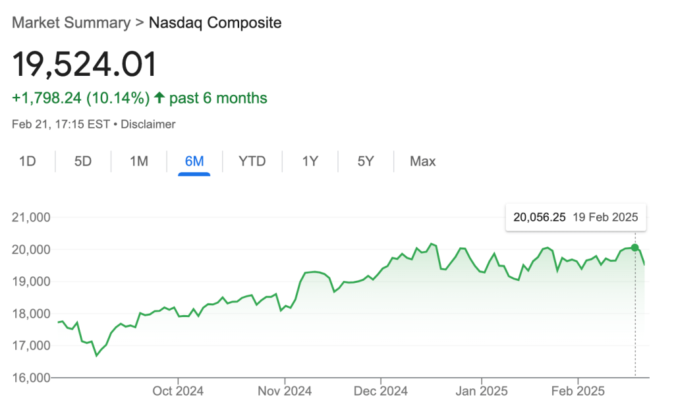
Task: View the 1Y time range
Action: [310, 162]
